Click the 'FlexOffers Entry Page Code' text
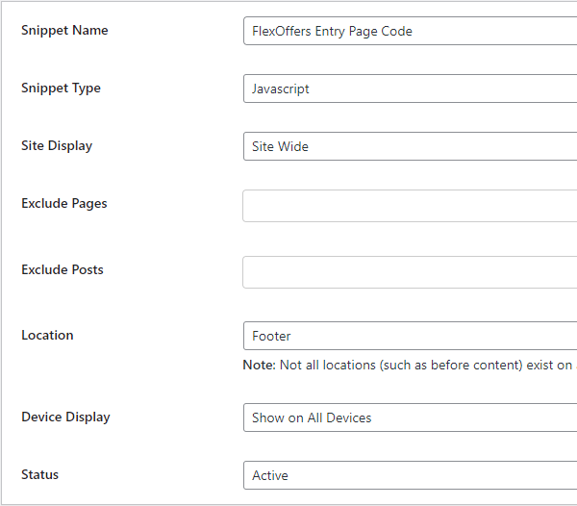Image resolution: width=577 pixels, height=506 pixels. 332,31
